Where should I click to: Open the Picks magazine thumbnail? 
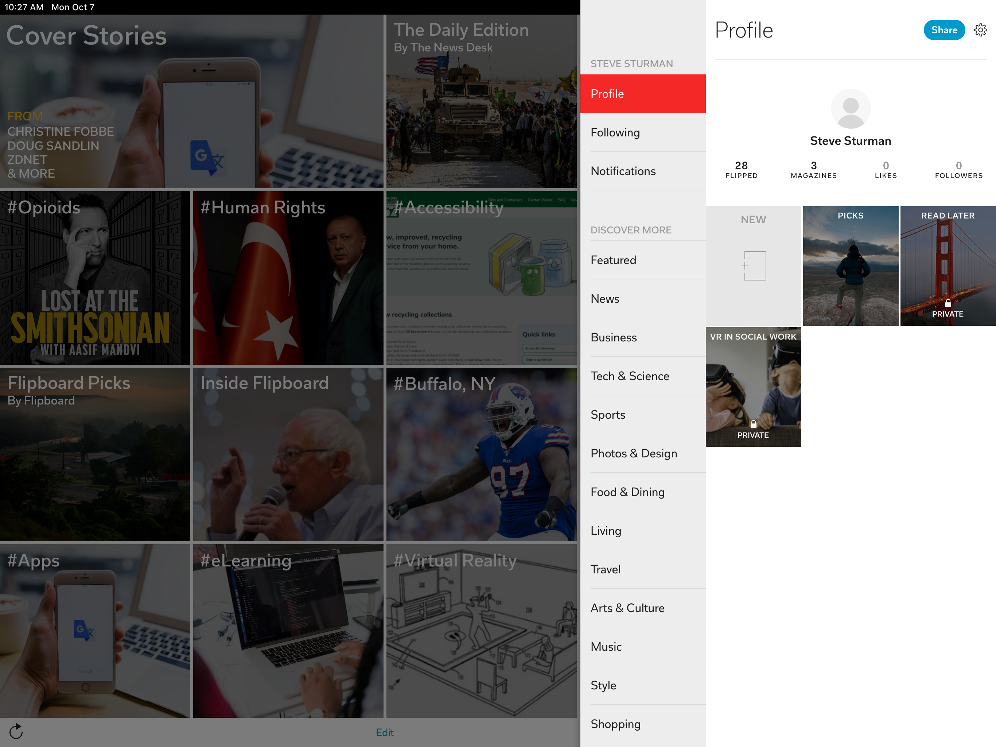850,266
